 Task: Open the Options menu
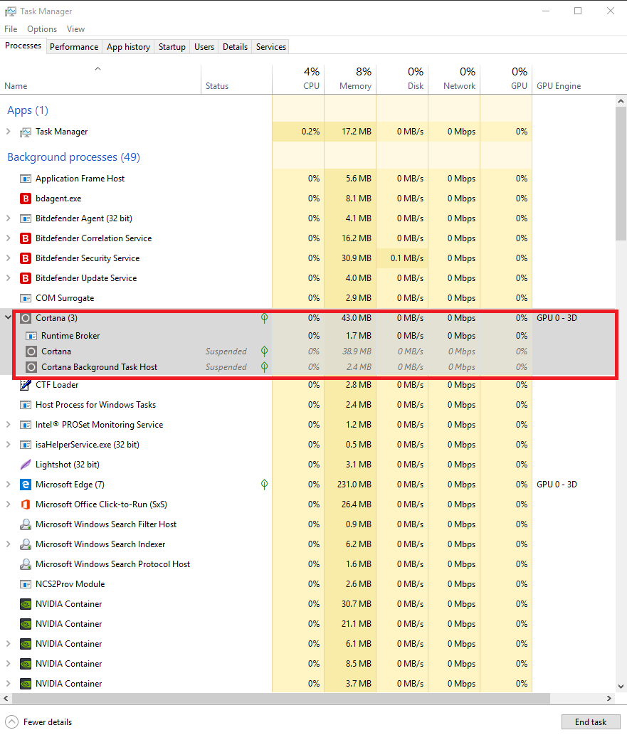click(x=42, y=29)
